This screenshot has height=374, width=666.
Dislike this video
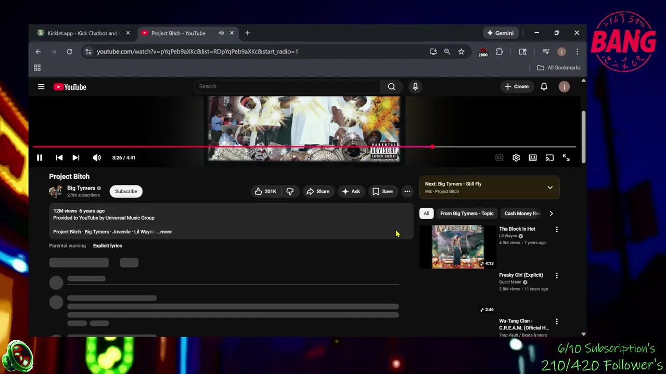tap(290, 191)
